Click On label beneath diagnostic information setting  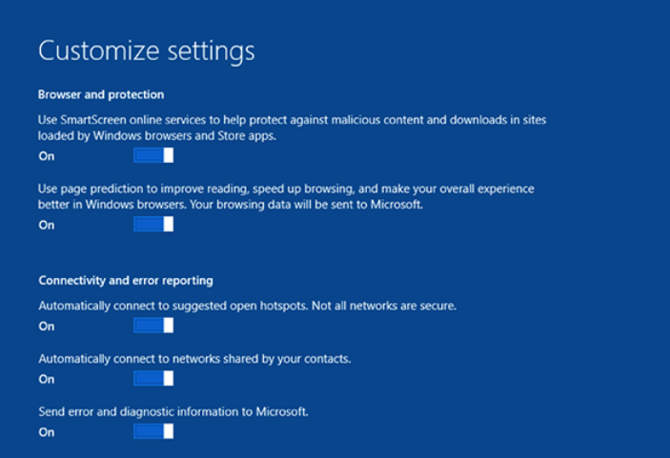(x=47, y=432)
